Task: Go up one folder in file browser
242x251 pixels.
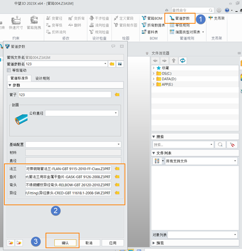Action: (x=174, y=61)
